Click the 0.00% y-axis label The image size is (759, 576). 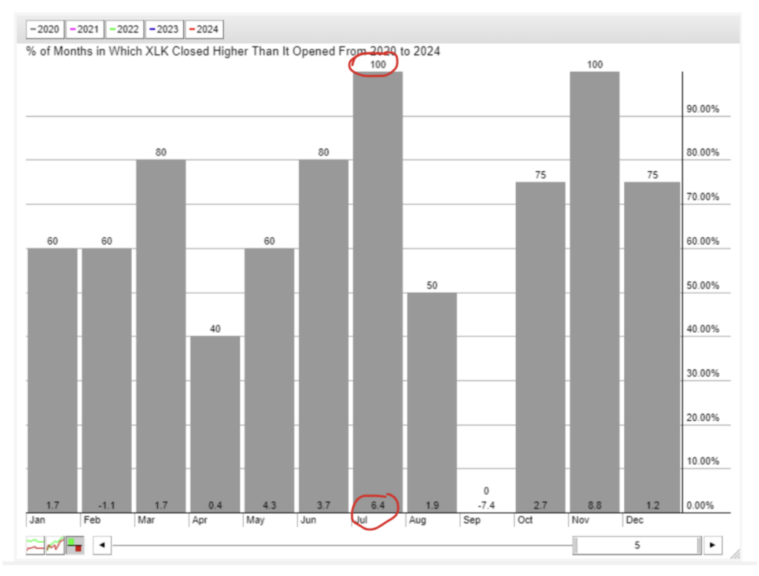(700, 506)
